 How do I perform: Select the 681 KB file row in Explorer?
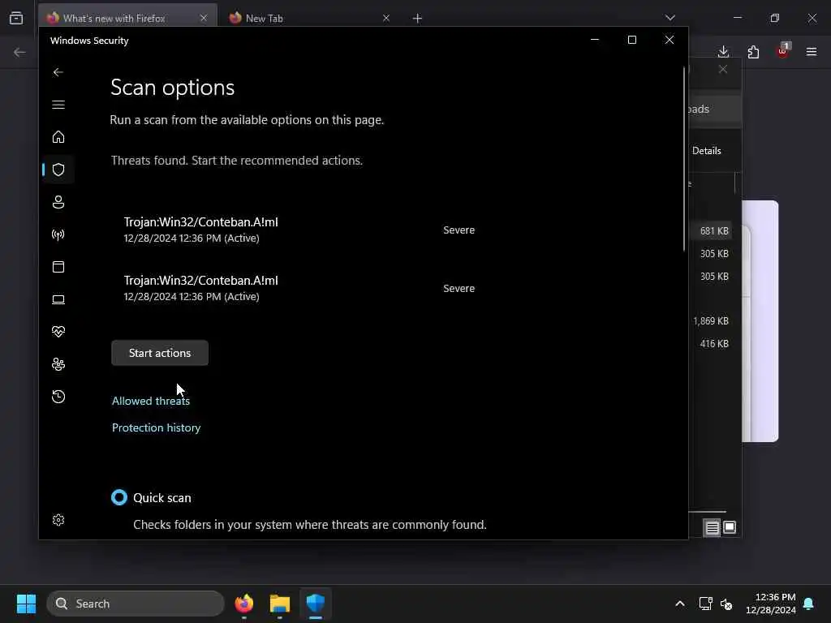point(710,231)
